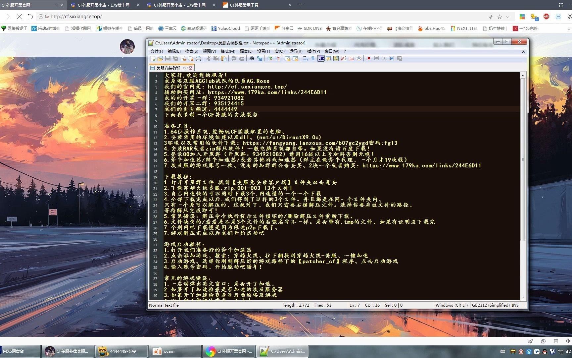Expand the address bar dropdown chevron

point(507,17)
